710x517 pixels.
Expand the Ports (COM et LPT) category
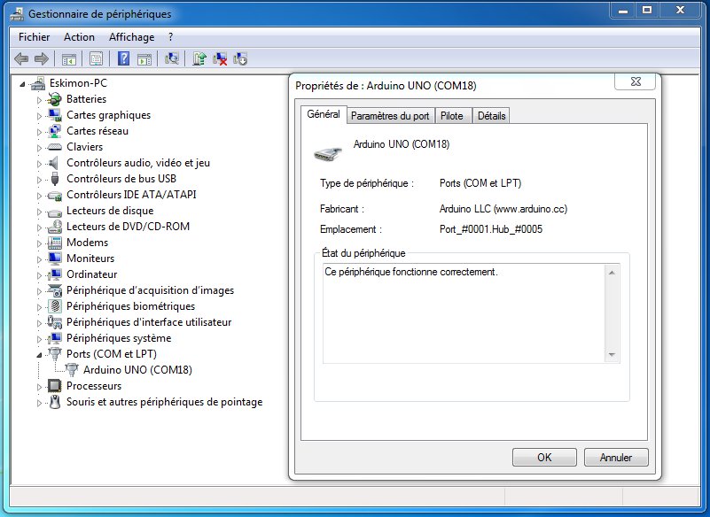click(x=37, y=354)
